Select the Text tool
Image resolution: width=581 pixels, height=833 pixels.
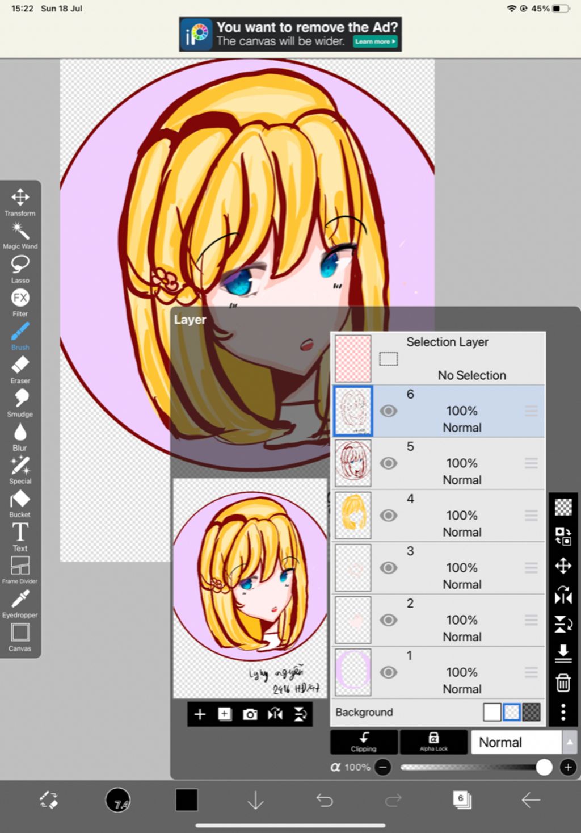click(x=20, y=537)
